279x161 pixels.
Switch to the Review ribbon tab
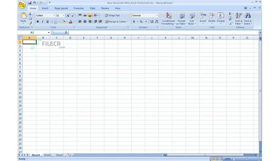click(105, 8)
